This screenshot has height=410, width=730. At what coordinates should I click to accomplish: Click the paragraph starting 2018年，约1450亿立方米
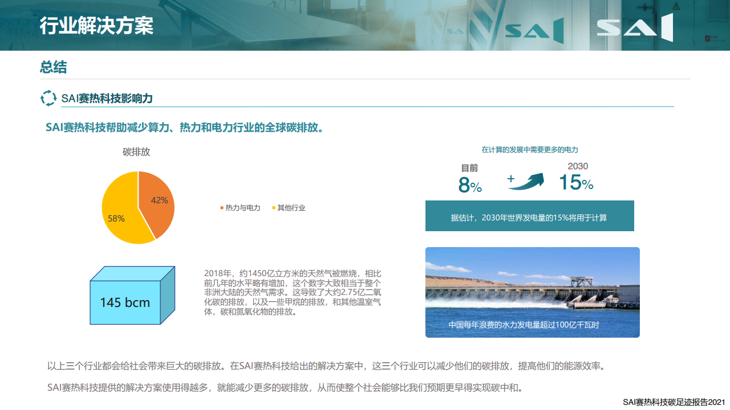coord(293,293)
